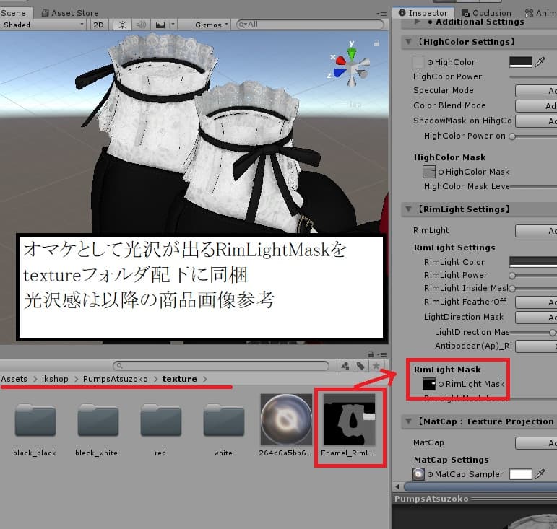Viewport: 557px width, 529px height.
Task: Focus the scene search All field
Action: coord(310,25)
